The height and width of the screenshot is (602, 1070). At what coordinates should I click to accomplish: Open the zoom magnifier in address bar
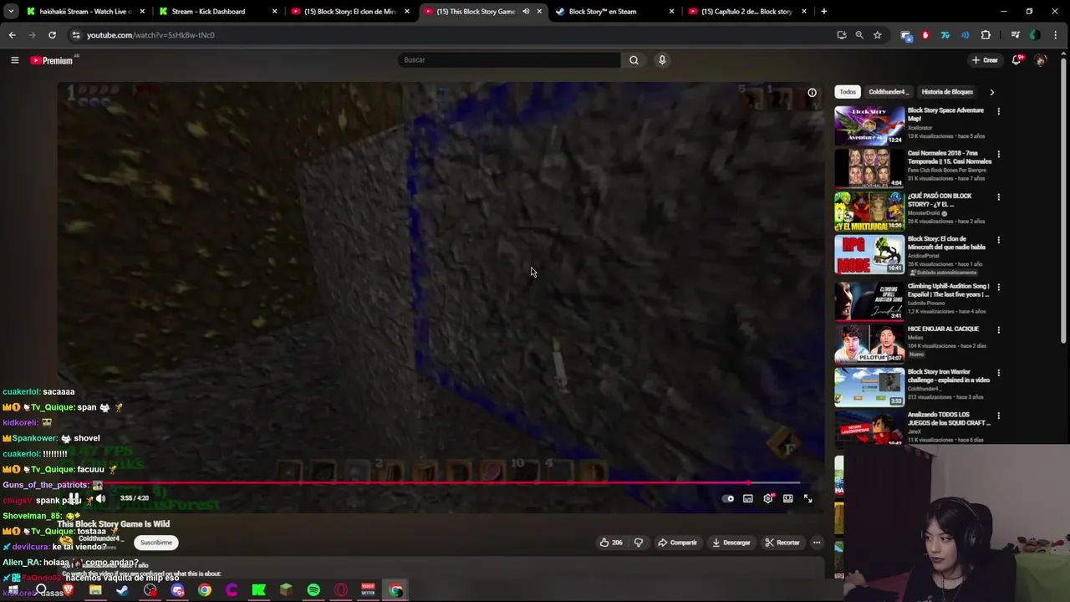coord(859,35)
